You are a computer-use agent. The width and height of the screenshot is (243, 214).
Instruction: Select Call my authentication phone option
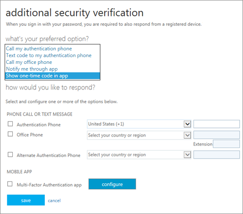point(52,49)
